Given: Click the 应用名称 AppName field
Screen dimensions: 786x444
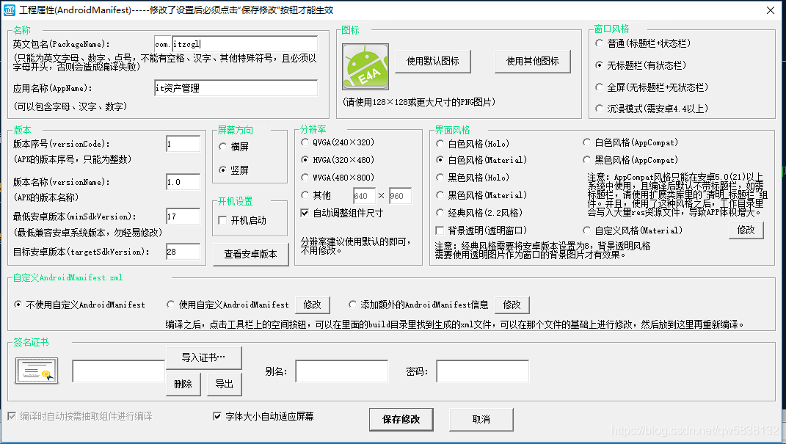Looking at the screenshot, I should click(236, 87).
